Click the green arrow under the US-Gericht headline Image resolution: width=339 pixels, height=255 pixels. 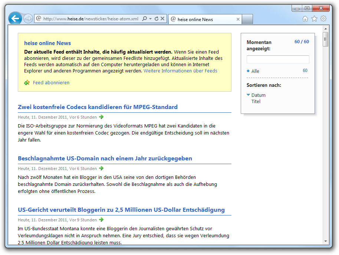tap(101, 220)
